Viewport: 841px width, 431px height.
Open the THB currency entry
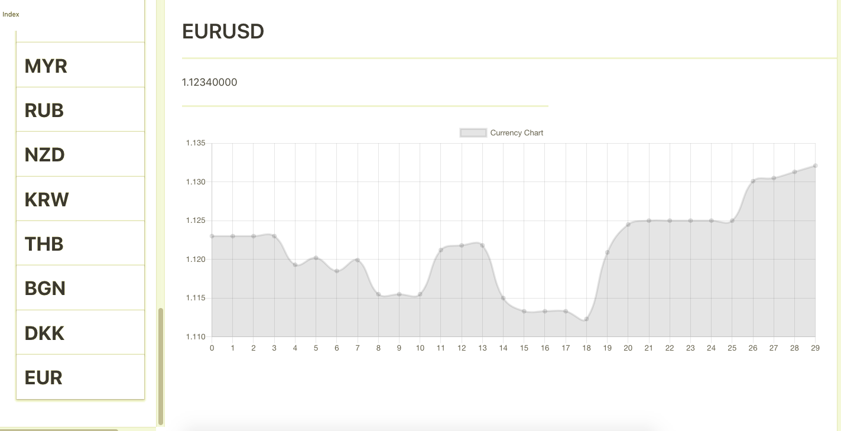(44, 244)
